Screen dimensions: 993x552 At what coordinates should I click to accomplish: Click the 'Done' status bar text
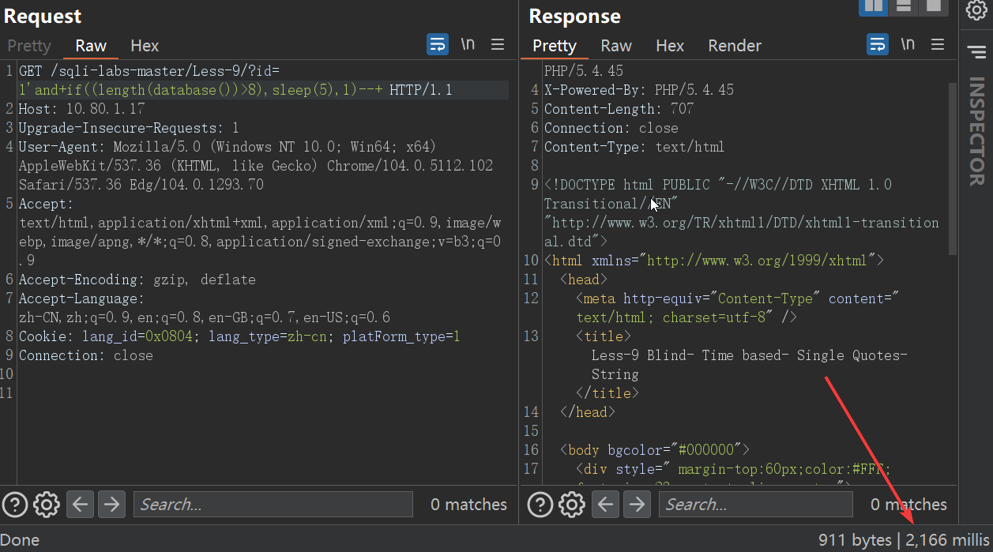tap(21, 541)
